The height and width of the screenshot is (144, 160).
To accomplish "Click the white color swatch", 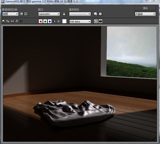I will pos(64,21).
